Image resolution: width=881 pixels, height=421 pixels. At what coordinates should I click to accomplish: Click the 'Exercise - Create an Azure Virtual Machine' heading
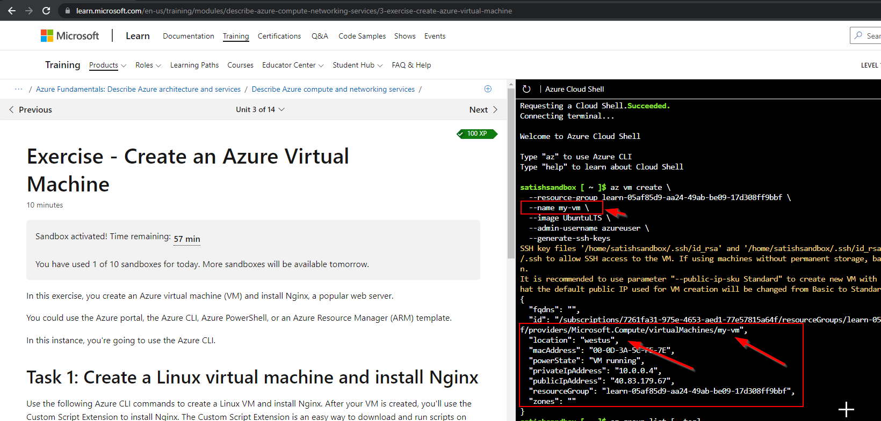pos(188,170)
